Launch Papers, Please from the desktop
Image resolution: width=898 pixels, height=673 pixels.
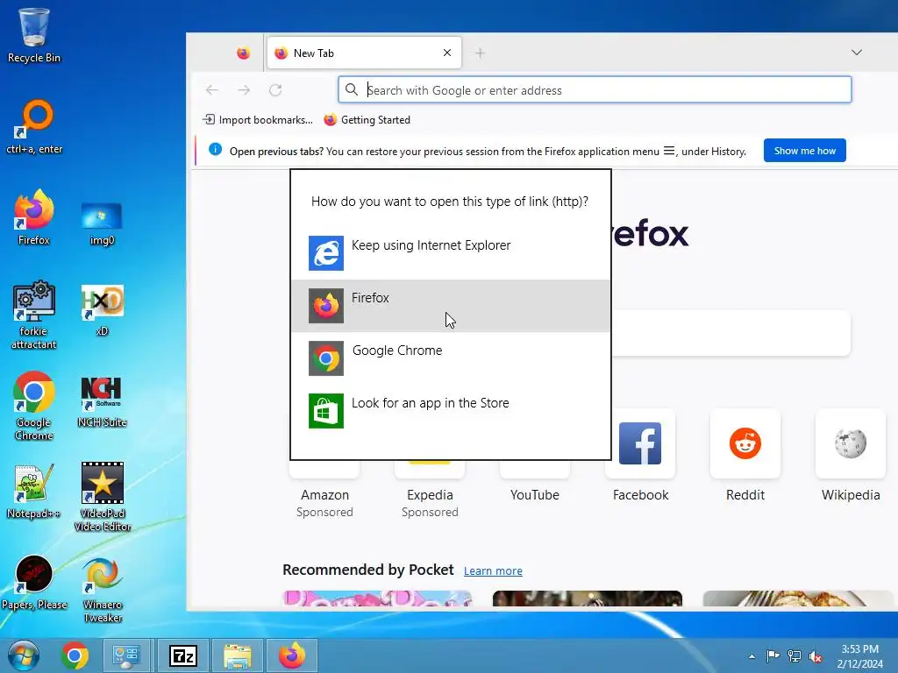[34, 583]
